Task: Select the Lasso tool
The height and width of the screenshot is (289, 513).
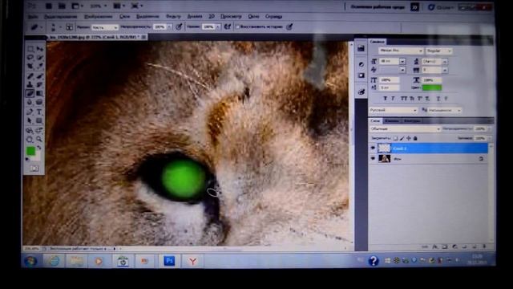Action: pos(30,58)
